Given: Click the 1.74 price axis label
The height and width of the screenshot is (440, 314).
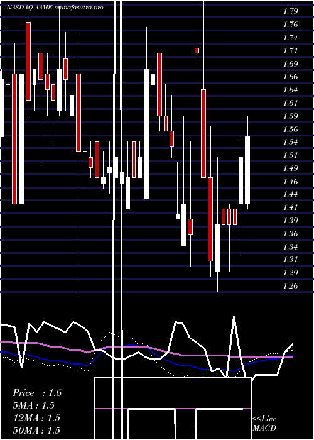Looking at the screenshot, I should [x=290, y=38].
